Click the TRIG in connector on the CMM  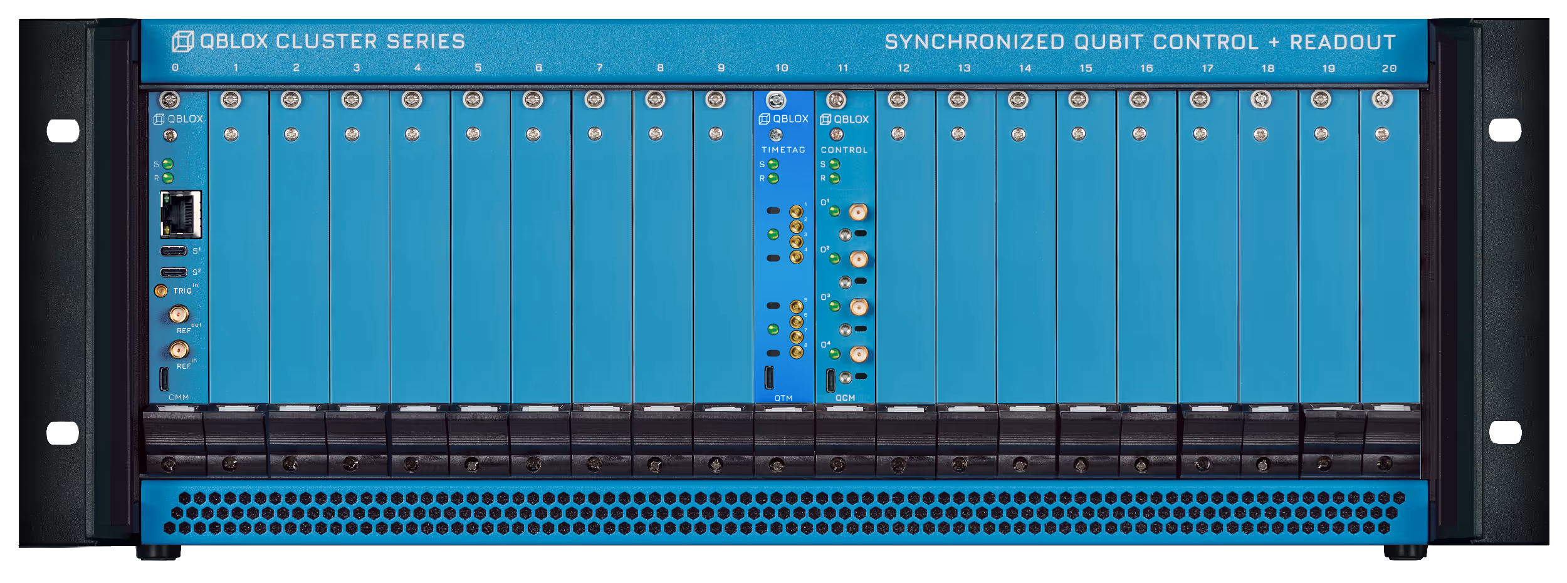tap(161, 291)
